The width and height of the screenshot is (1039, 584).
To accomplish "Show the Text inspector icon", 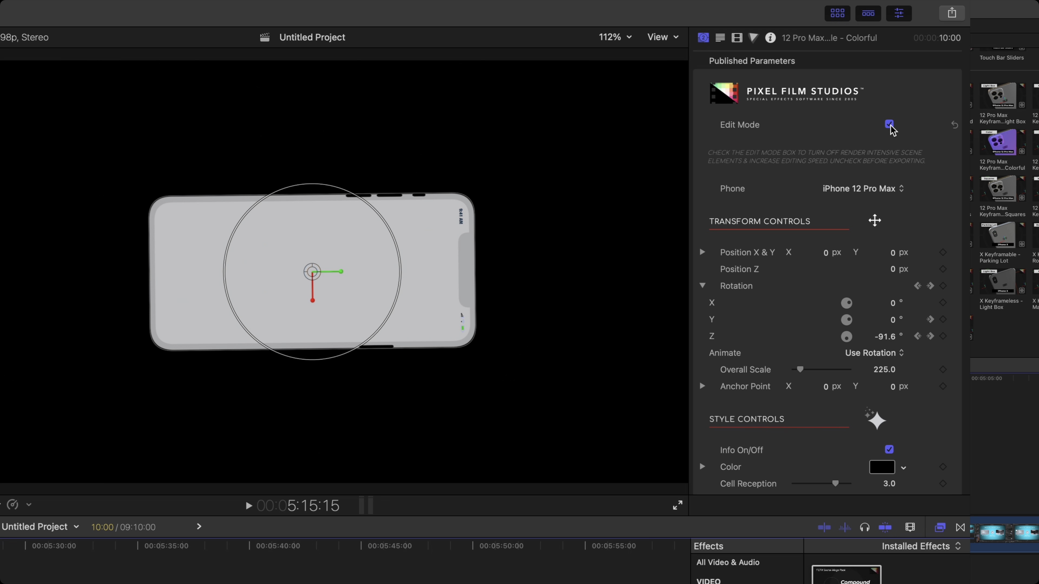I will [720, 38].
